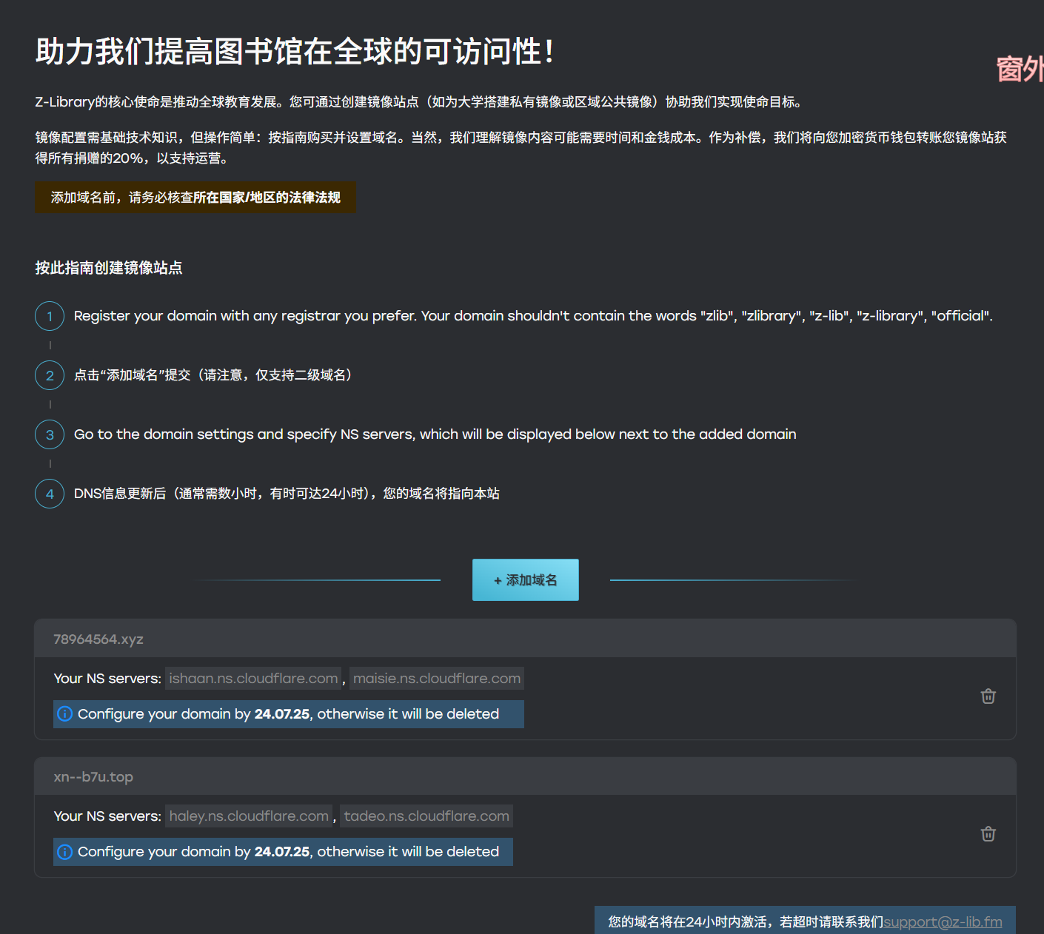Click 'Your NS servers:' label under 78964564.xyz
The width and height of the screenshot is (1044, 934).
107,679
